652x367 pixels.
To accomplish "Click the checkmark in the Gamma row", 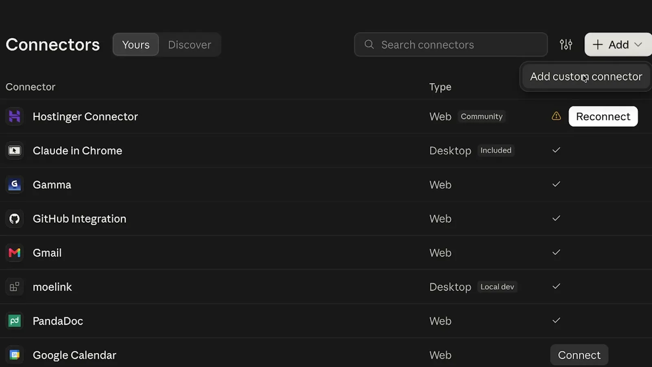I will [556, 184].
